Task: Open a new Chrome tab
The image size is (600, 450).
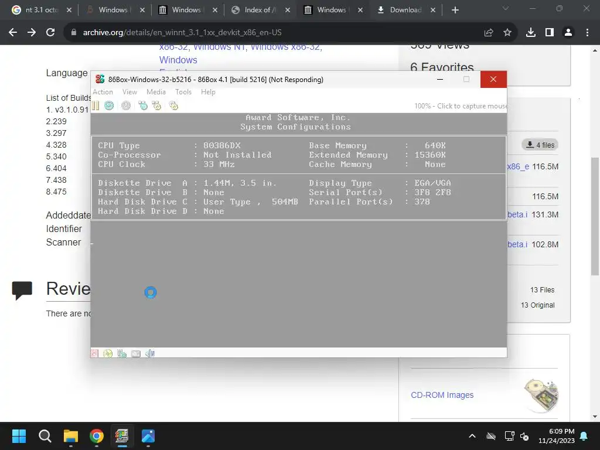Action: coord(455,10)
